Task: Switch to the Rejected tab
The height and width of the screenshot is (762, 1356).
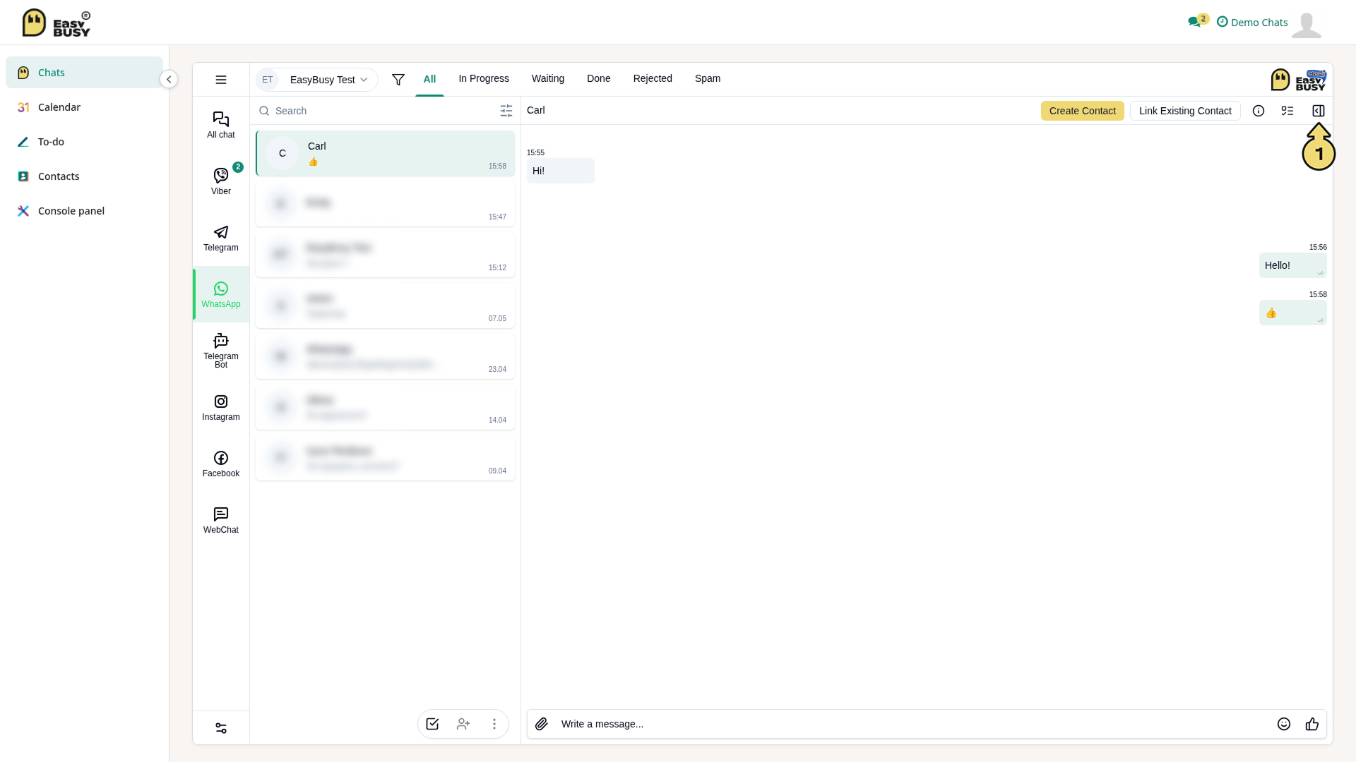Action: click(653, 78)
